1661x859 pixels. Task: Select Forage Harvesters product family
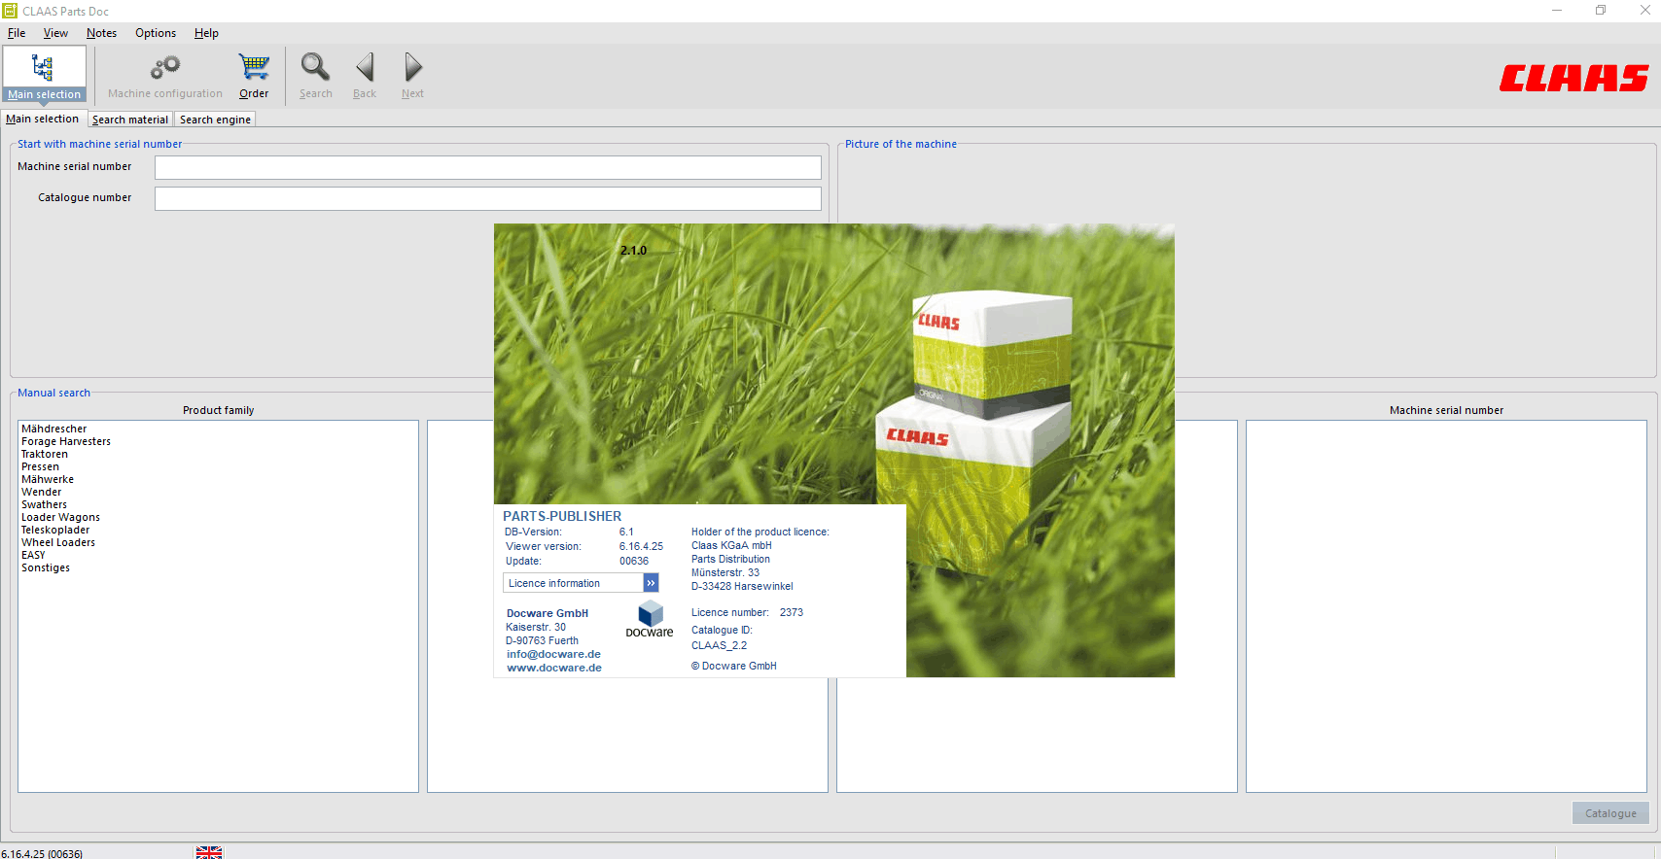66,441
